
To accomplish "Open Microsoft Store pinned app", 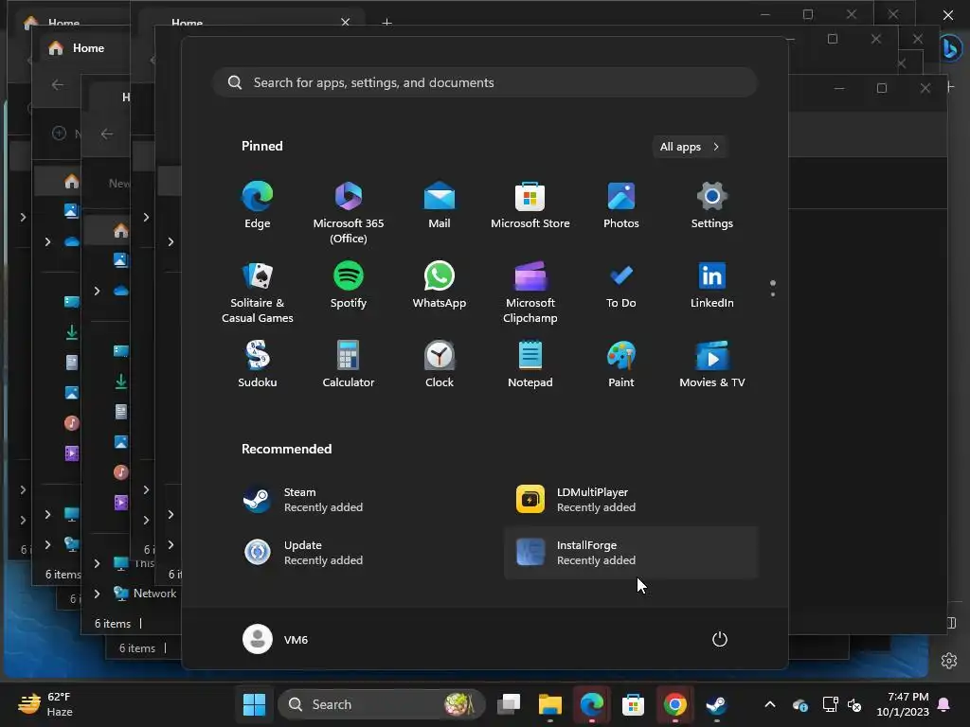I will point(530,205).
